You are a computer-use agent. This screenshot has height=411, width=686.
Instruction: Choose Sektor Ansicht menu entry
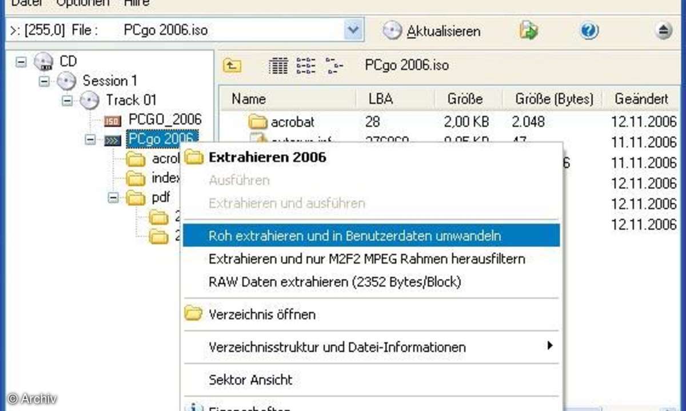370,380
